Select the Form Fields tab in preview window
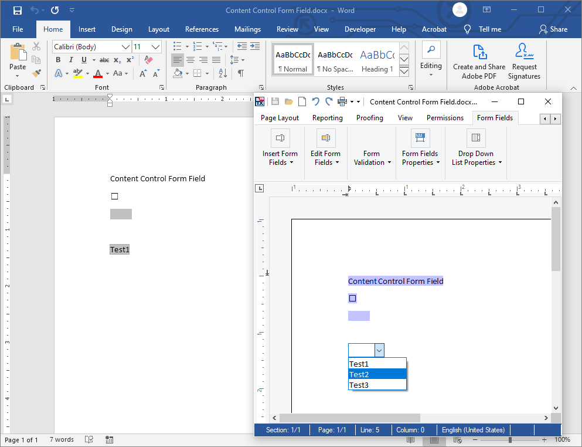This screenshot has width=582, height=447. [495, 117]
